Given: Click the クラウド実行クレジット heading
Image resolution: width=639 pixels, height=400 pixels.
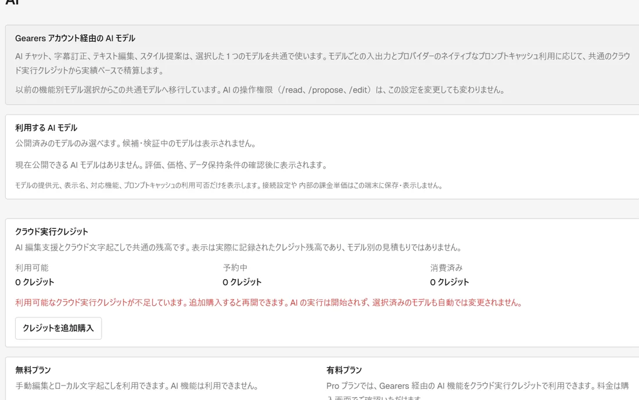Looking at the screenshot, I should pyautogui.click(x=51, y=231).
